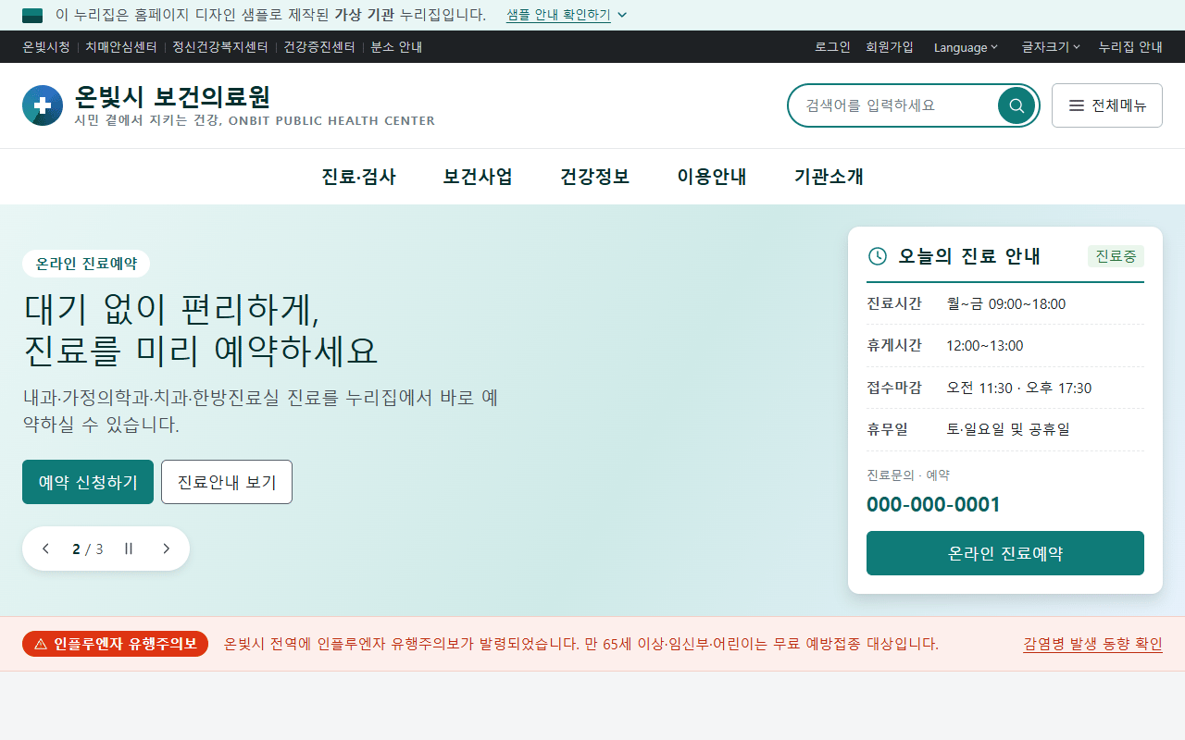Click 온빛시 보건의료원 site title
Viewport: 1185px width, 740px height.
coord(173,96)
